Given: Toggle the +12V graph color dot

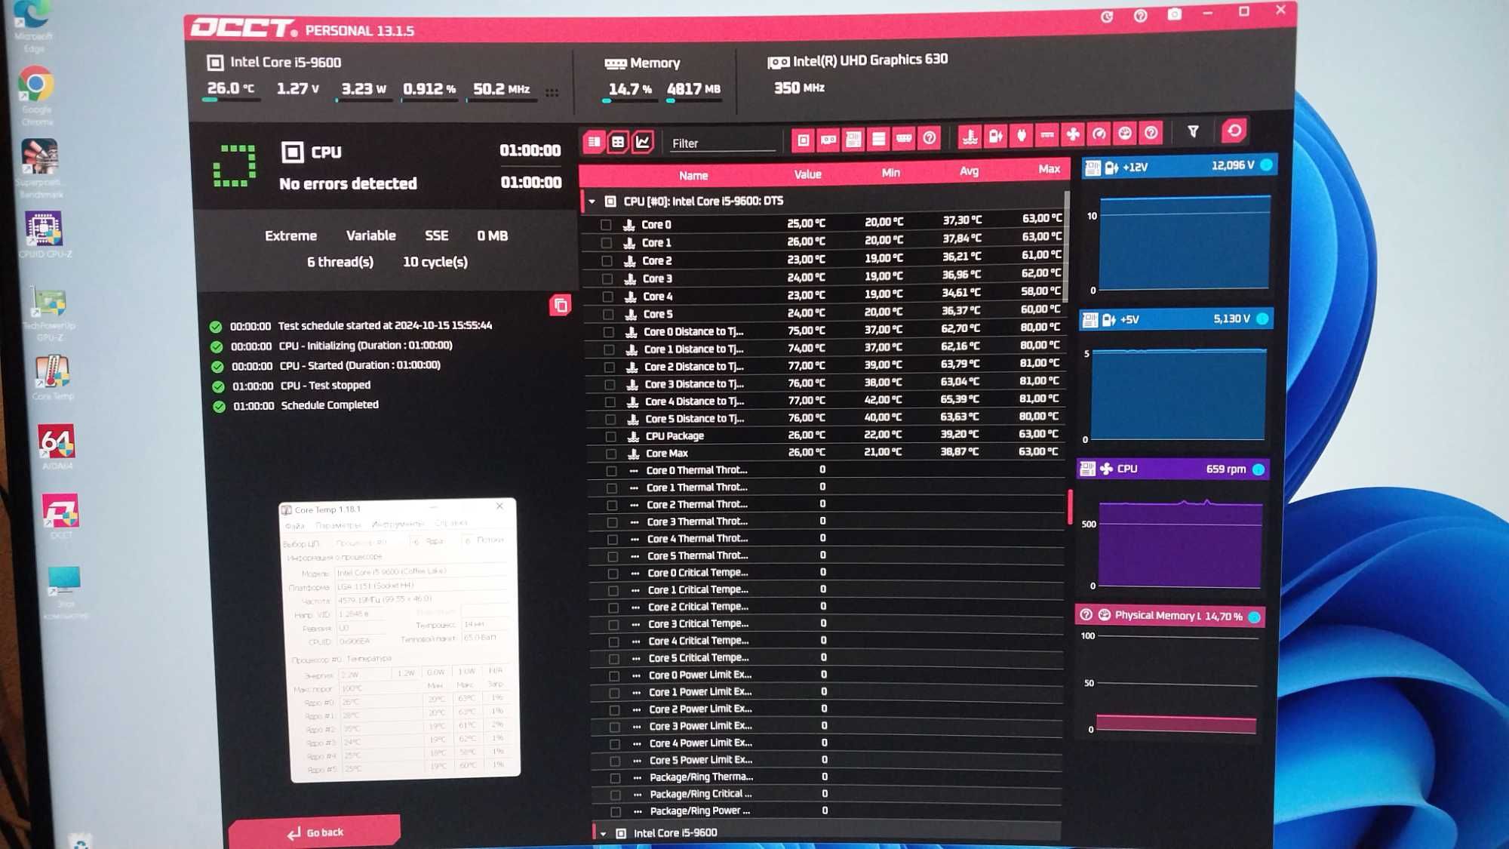Looking at the screenshot, I should point(1267,165).
